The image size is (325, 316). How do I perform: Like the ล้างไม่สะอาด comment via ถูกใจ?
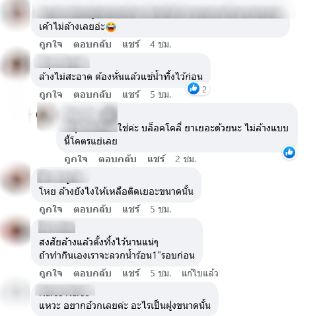(x=51, y=95)
